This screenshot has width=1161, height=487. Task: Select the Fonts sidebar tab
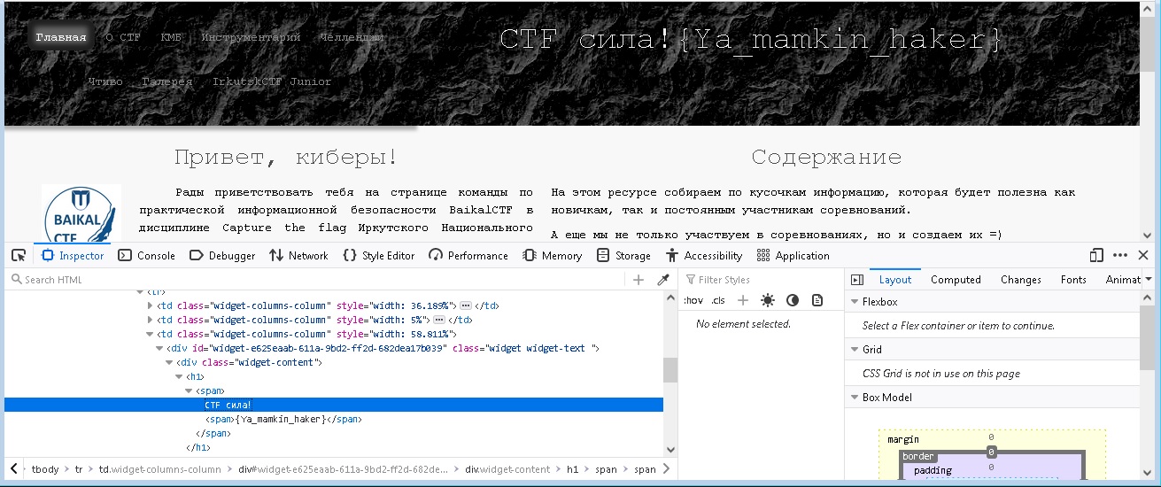[1073, 280]
